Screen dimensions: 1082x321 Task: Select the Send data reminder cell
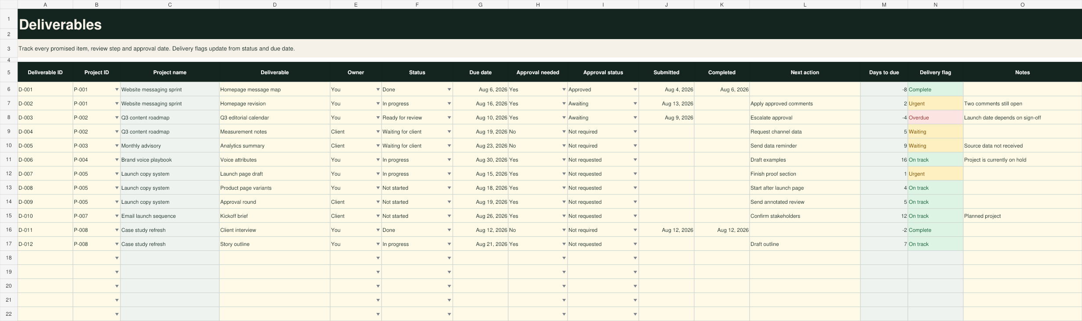(805, 146)
